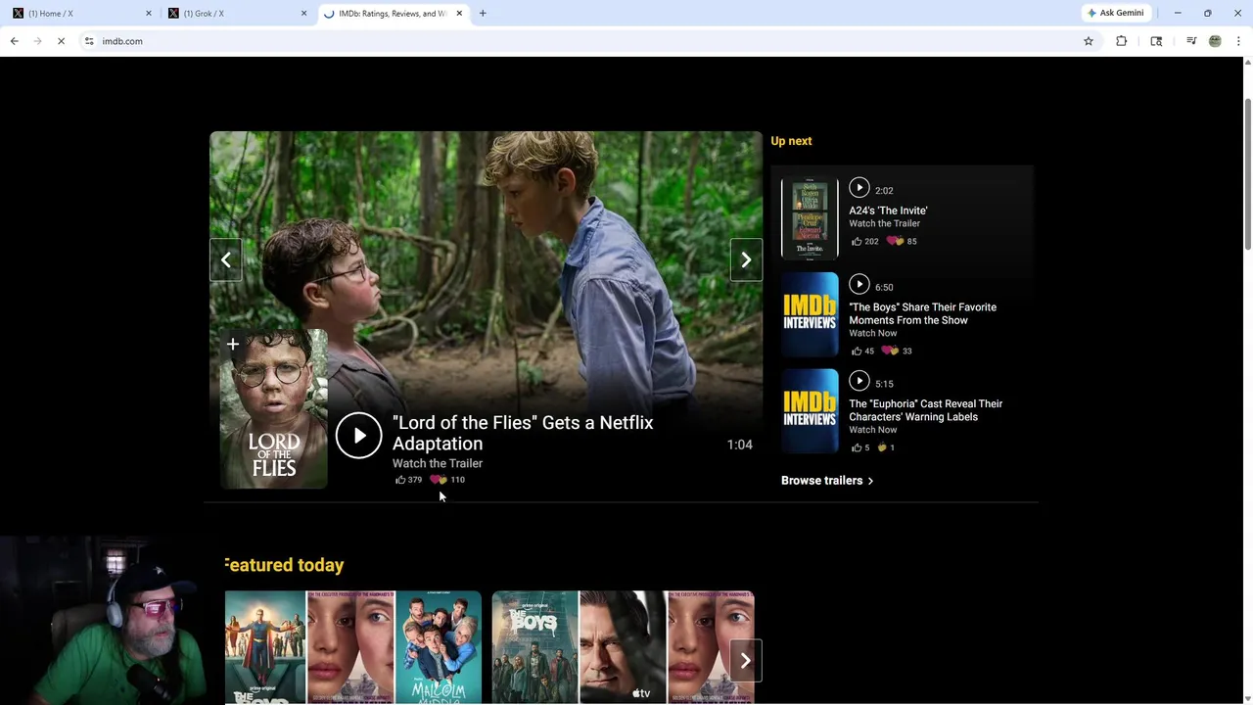Select the IMDb Ratings, Reviews tab
This screenshot has height=705, width=1253.
pyautogui.click(x=392, y=14)
